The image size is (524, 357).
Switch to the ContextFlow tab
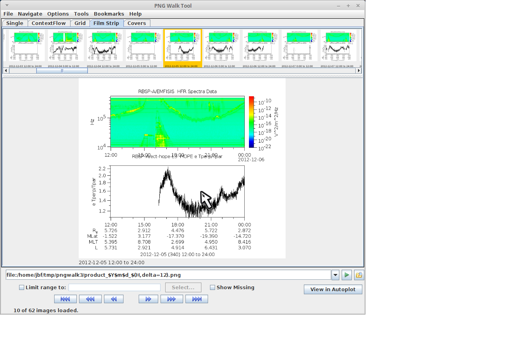[49, 23]
